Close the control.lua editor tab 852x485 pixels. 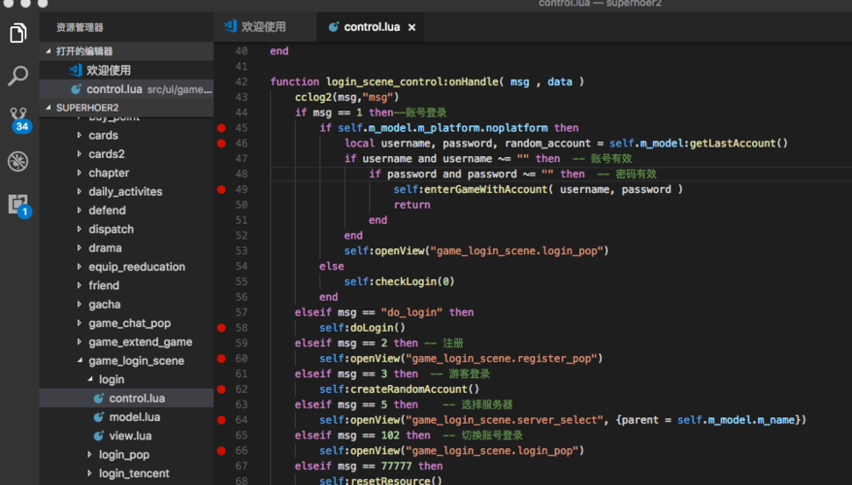pyautogui.click(x=411, y=27)
